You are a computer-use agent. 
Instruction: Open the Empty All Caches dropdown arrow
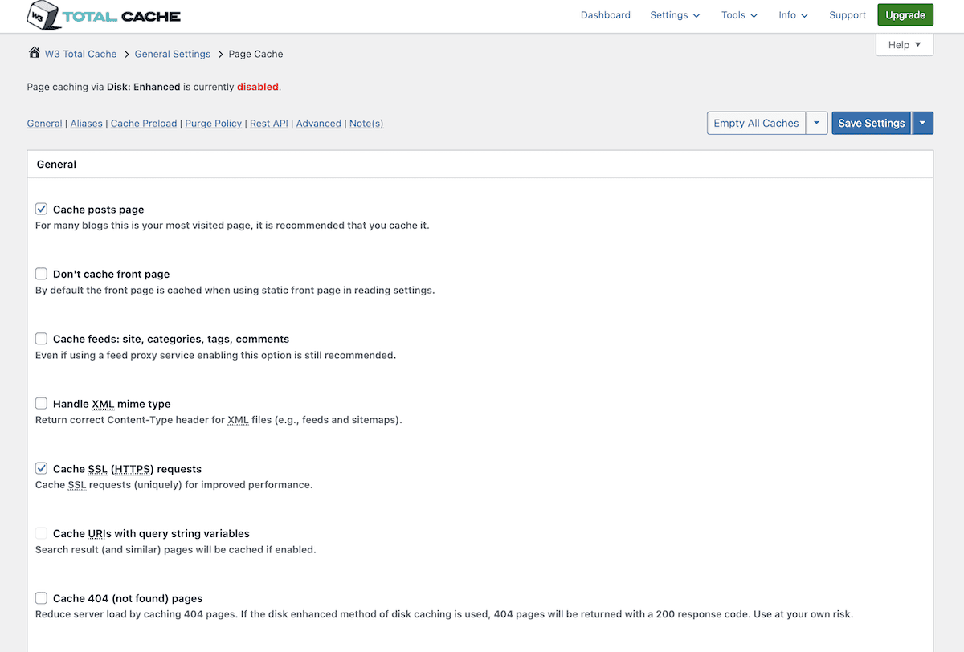click(816, 123)
